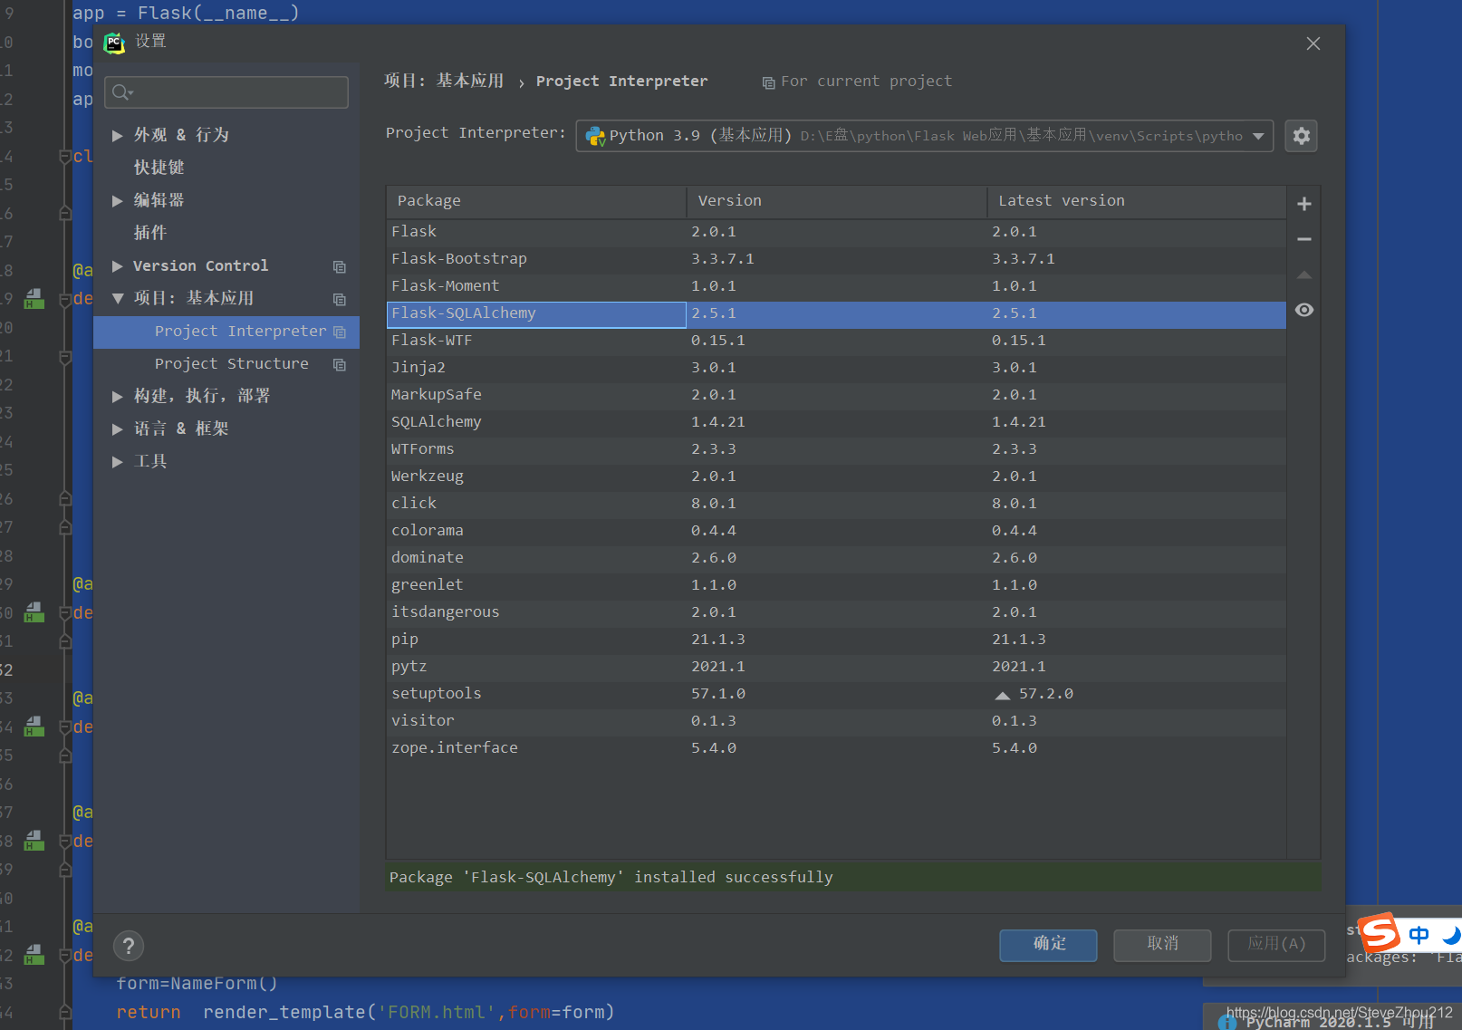
Task: Select the greenlet package row
Action: 836,585
